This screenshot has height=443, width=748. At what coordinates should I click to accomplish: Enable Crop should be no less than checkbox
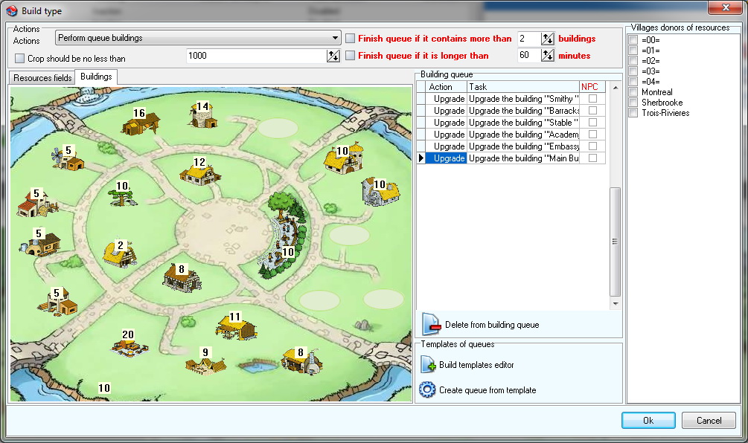pos(19,59)
